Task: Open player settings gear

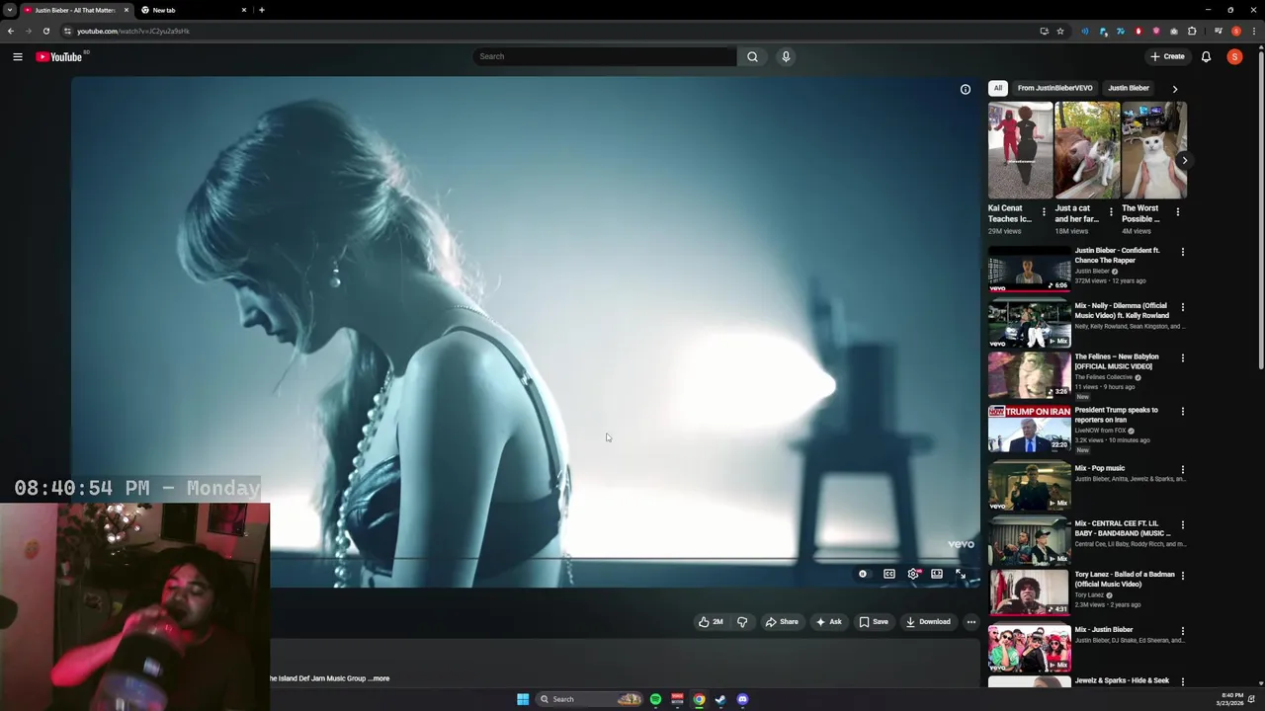Action: point(913,574)
